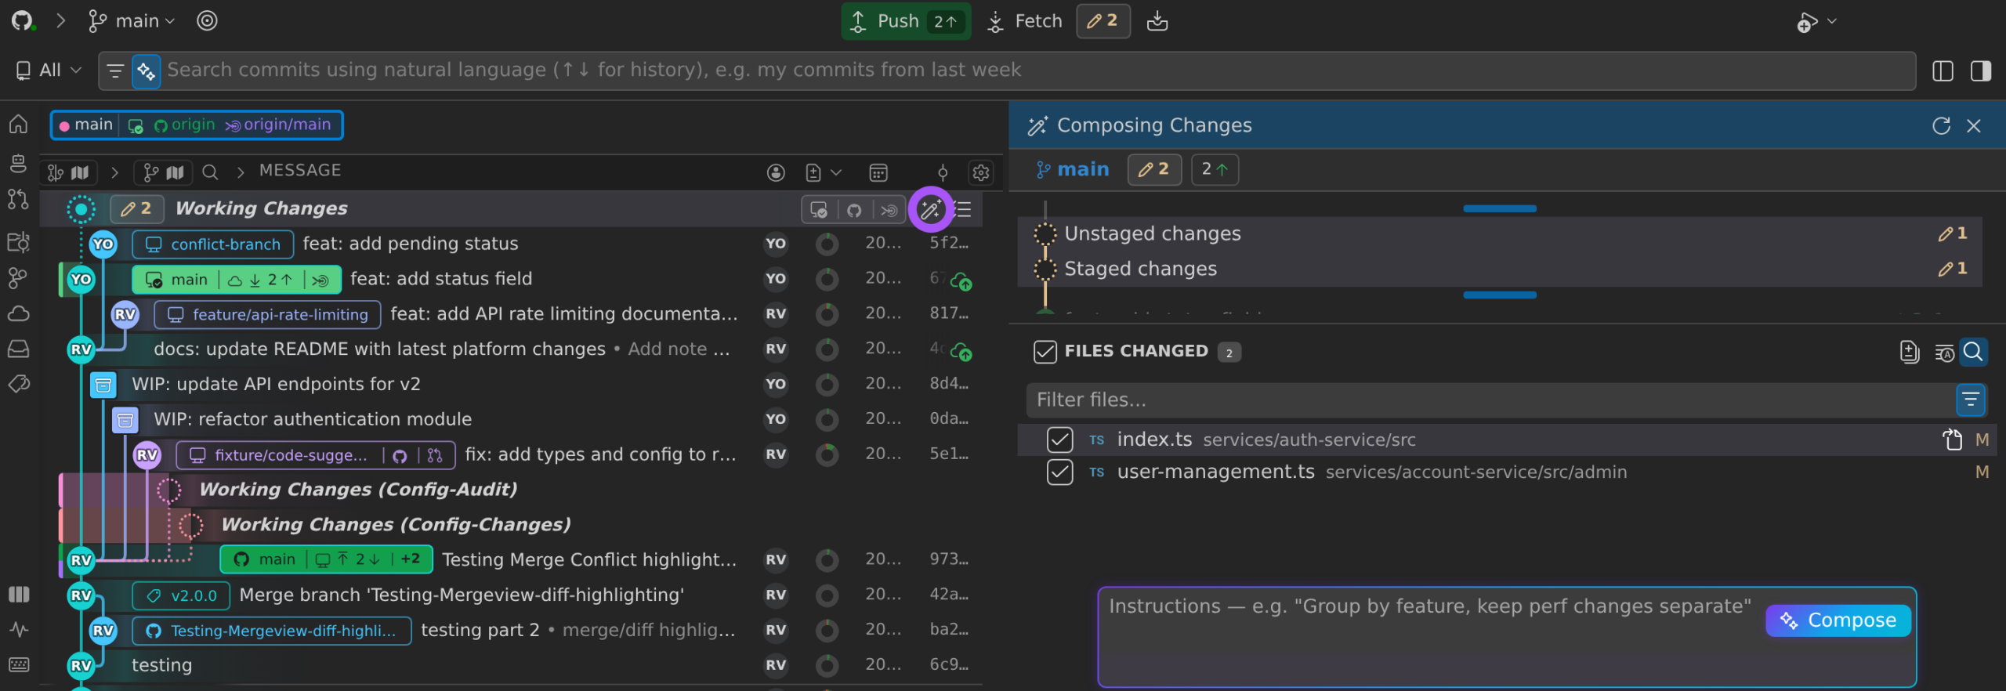Click the Filter files input box
The image size is (2006, 691).
click(1490, 400)
